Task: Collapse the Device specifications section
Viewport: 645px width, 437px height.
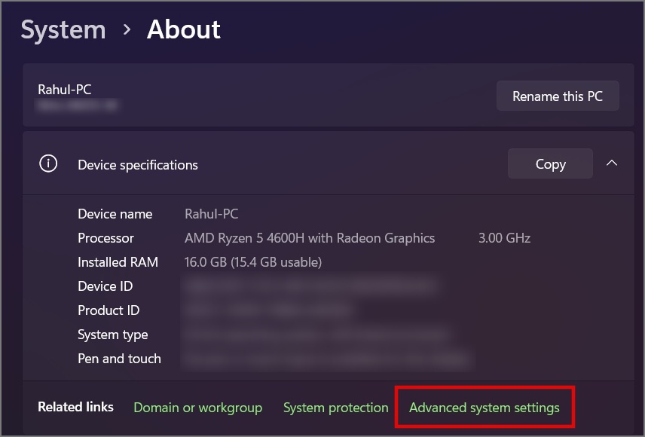Action: [x=612, y=163]
